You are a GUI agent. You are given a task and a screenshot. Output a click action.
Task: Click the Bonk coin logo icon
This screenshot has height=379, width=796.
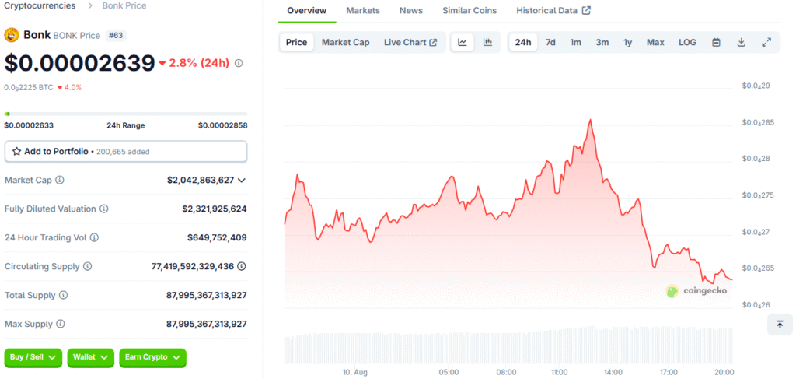(12, 35)
